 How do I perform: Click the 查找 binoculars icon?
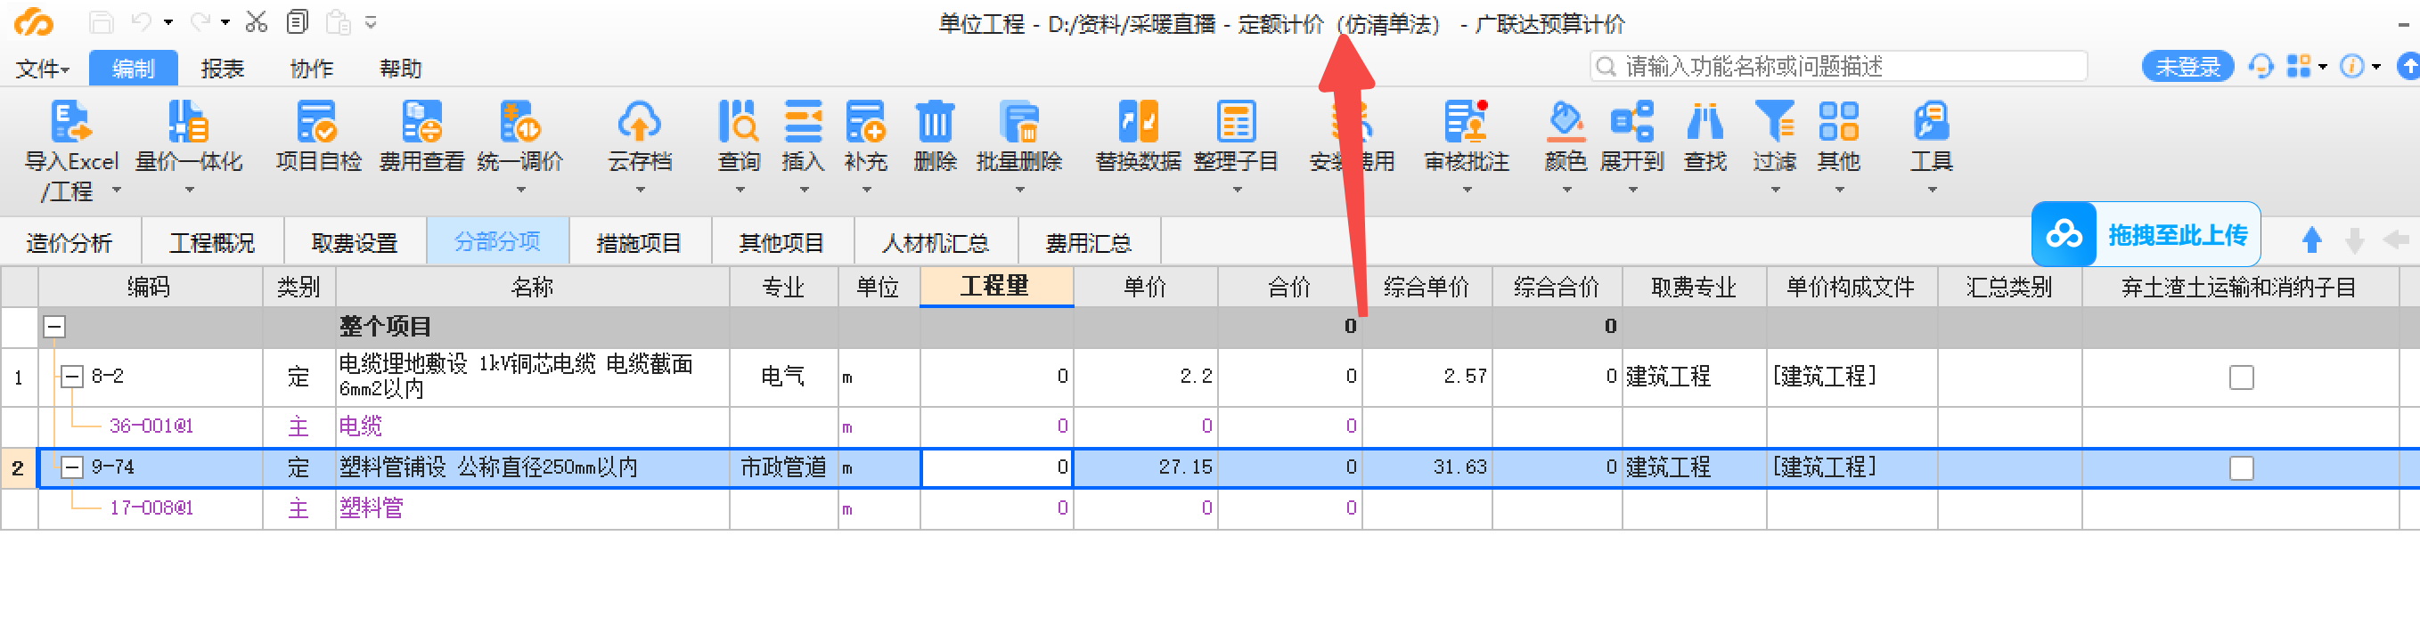pyautogui.click(x=1705, y=122)
